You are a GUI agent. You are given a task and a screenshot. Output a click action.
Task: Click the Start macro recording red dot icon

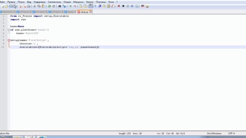coord(119,6)
